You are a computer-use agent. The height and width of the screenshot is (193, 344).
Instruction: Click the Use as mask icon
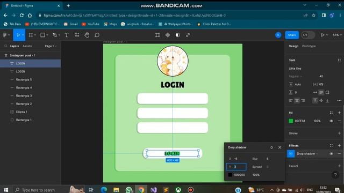click(178, 35)
